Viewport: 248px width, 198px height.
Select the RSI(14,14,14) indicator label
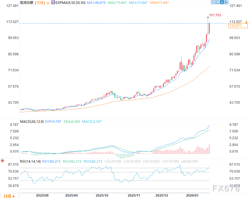pyautogui.click(x=30, y=161)
